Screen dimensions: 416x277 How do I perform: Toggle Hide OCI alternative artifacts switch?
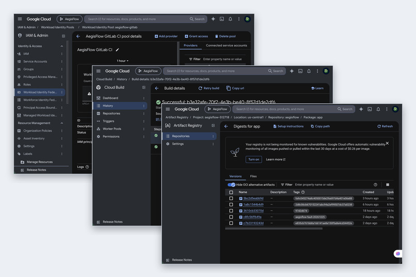(x=231, y=185)
